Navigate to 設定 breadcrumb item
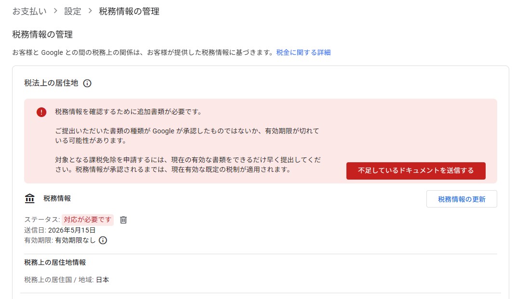This screenshot has width=516, height=299. [73, 11]
